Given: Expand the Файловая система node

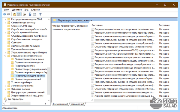Looking at the screenshot, I should tap(5, 89).
